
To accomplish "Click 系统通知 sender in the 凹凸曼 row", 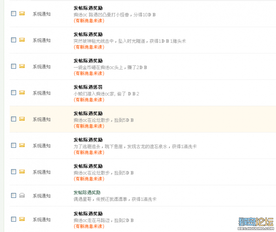I will tap(41, 14).
